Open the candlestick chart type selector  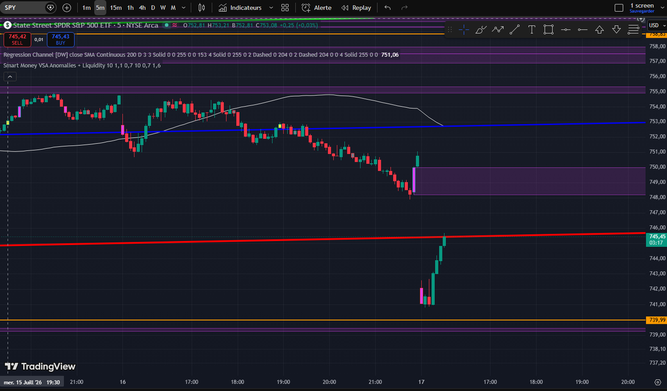[x=202, y=8]
